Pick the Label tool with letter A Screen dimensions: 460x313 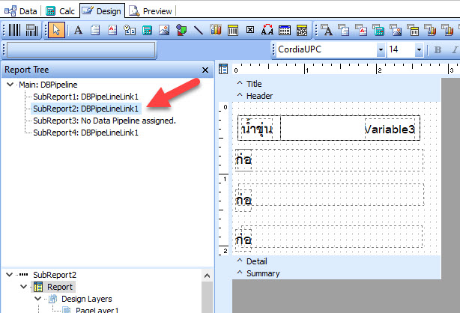(78, 30)
